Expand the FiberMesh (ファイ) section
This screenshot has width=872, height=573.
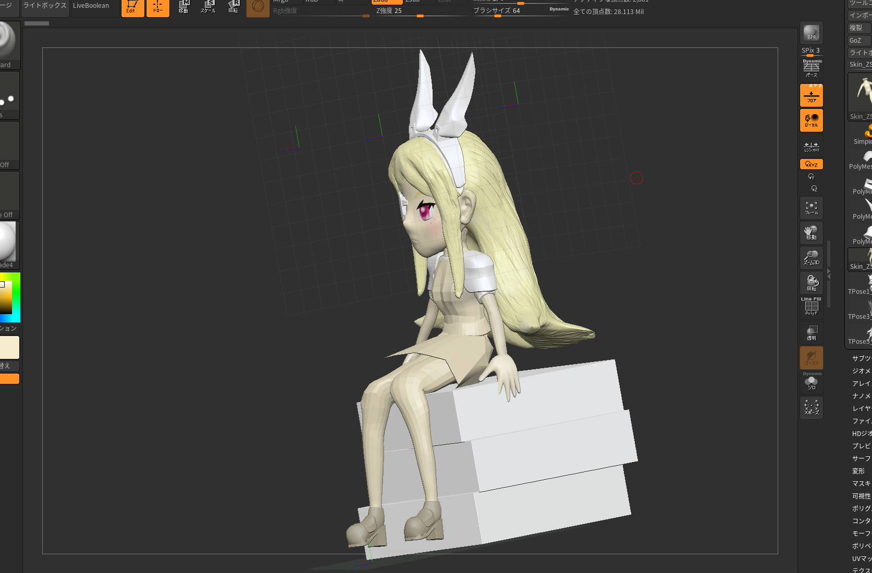click(x=861, y=421)
